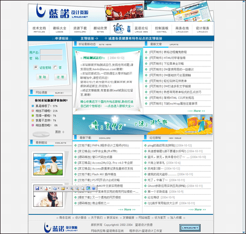Select the 记住密码 radio button
Image resolution: width=246 pixels, height=234 pixels.
tap(35, 67)
